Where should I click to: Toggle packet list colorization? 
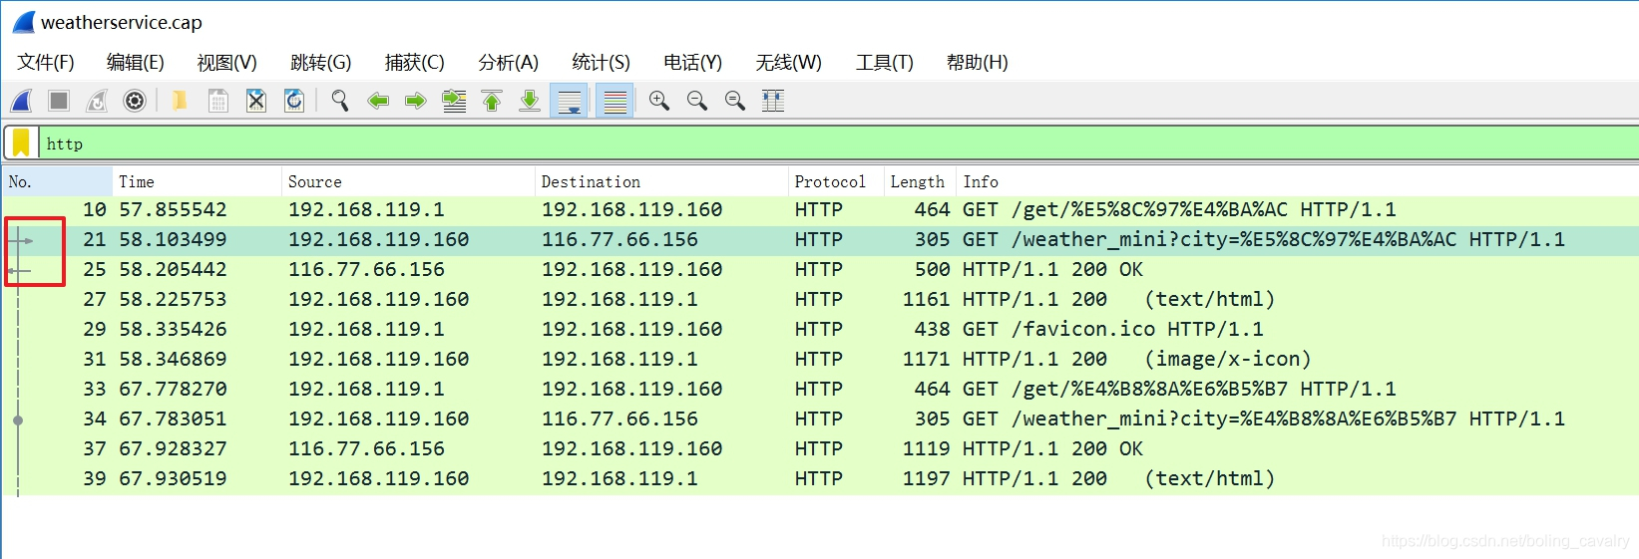[615, 101]
